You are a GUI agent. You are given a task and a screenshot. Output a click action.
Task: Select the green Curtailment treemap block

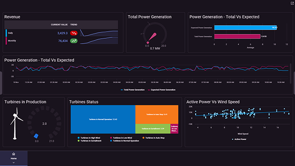click(x=153, y=129)
